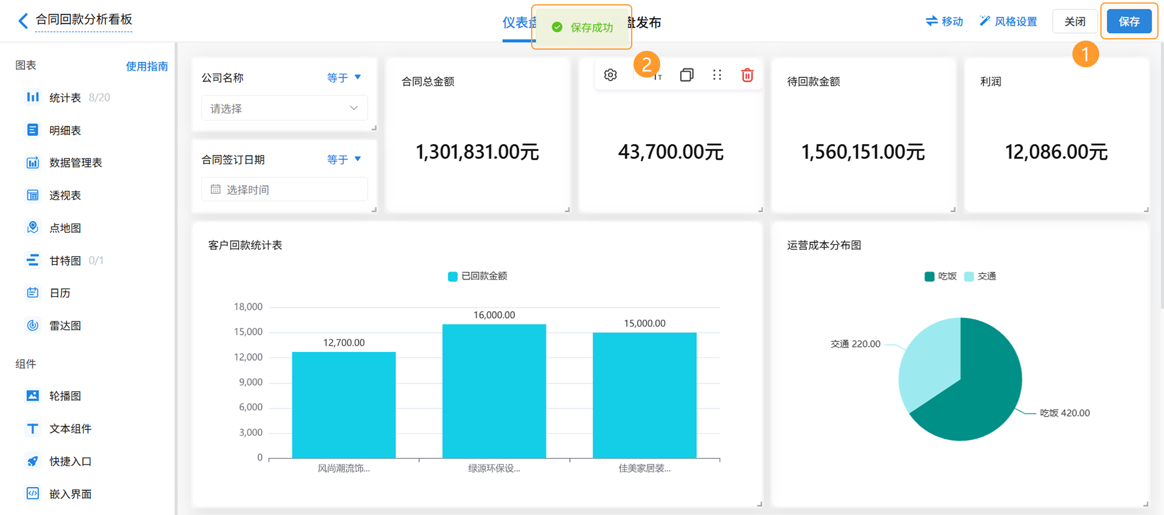Add a 统计表 chart from sidebar

[x=65, y=98]
